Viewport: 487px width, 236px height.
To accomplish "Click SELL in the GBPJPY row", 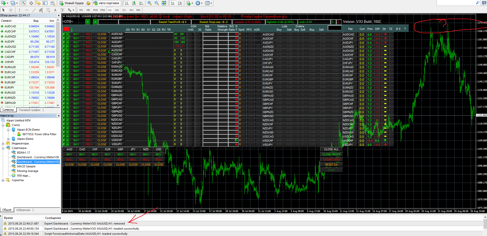I will point(89,108).
